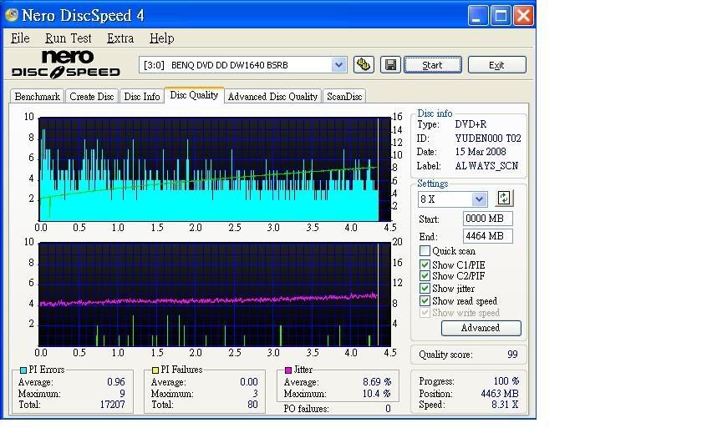Close the Nero DiscSpeed window
This screenshot has height=438, width=702.
(x=523, y=16)
